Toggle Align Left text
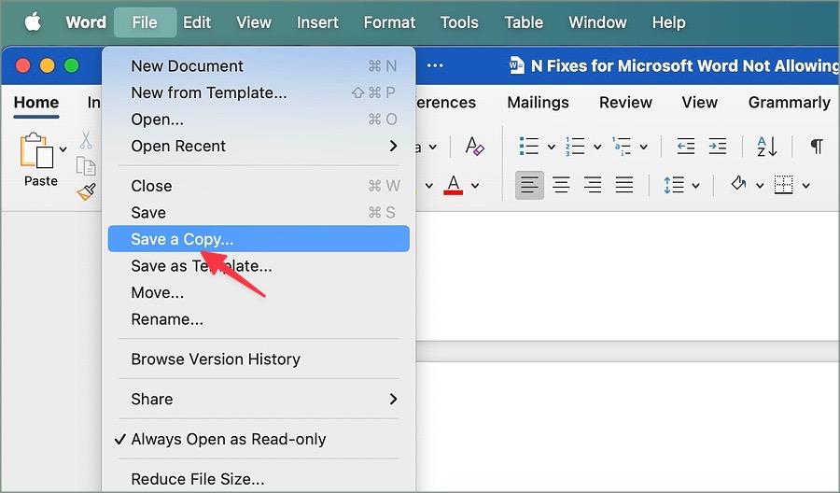The width and height of the screenshot is (840, 493). tap(529, 186)
